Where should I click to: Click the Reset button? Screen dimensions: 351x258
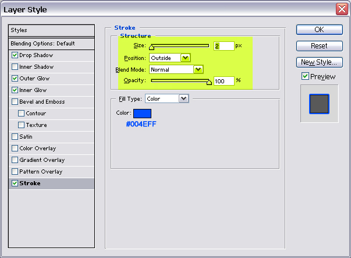[319, 46]
